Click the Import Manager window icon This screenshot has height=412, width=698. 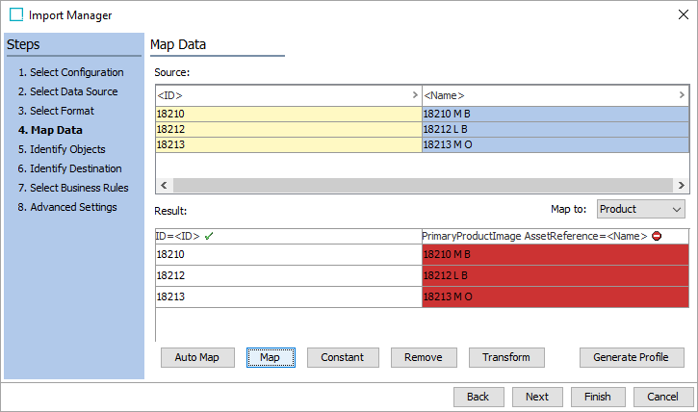coord(16,14)
